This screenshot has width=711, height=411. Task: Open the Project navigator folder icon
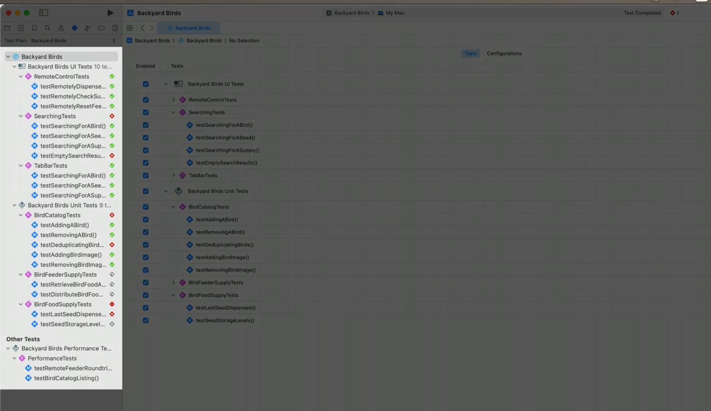(7, 28)
